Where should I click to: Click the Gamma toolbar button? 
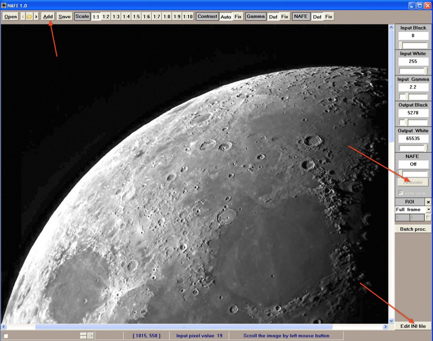click(256, 16)
